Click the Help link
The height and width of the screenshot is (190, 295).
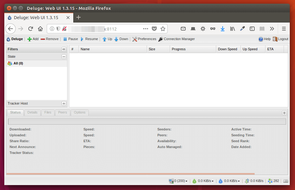click(x=265, y=39)
